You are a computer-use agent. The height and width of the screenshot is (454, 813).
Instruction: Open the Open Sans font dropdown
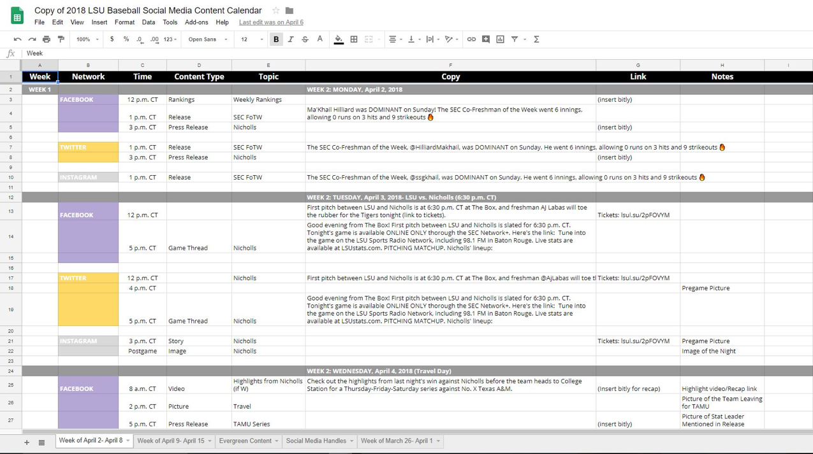(x=207, y=39)
